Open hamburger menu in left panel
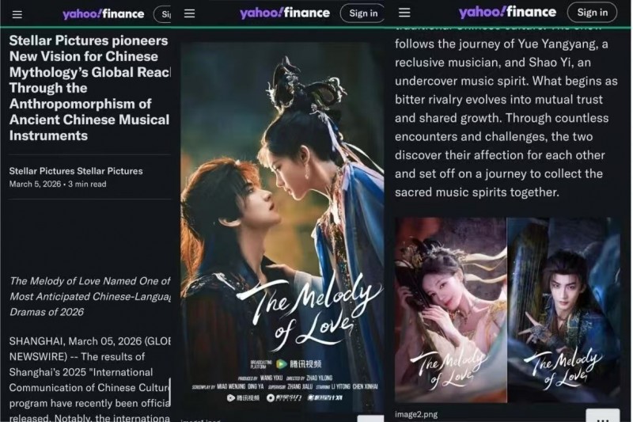 [17, 15]
